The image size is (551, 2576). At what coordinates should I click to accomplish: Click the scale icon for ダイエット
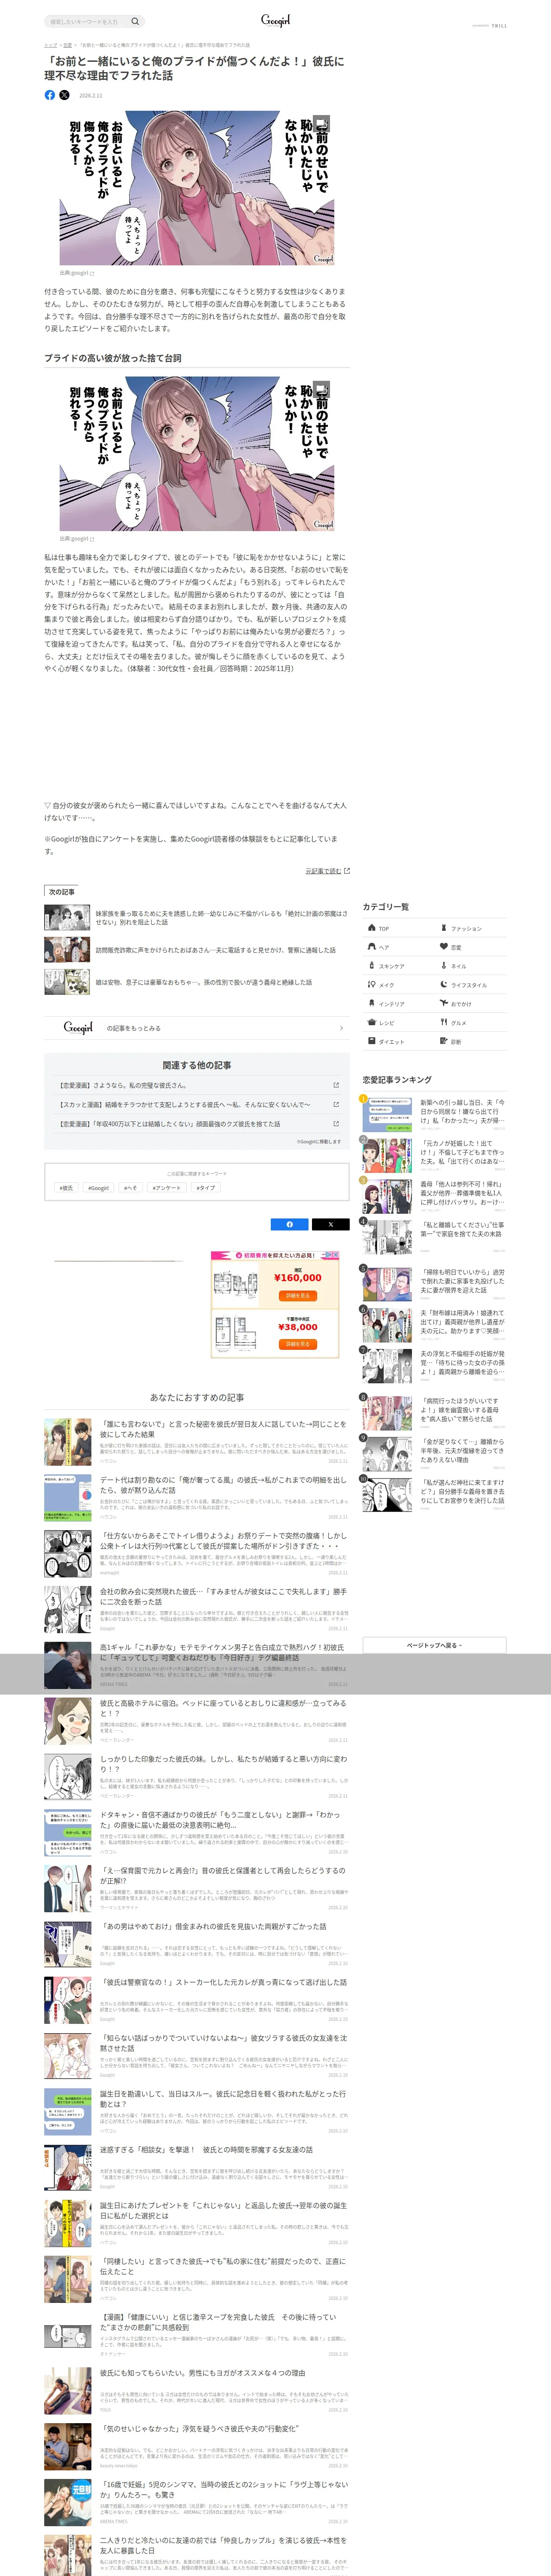(x=371, y=1041)
